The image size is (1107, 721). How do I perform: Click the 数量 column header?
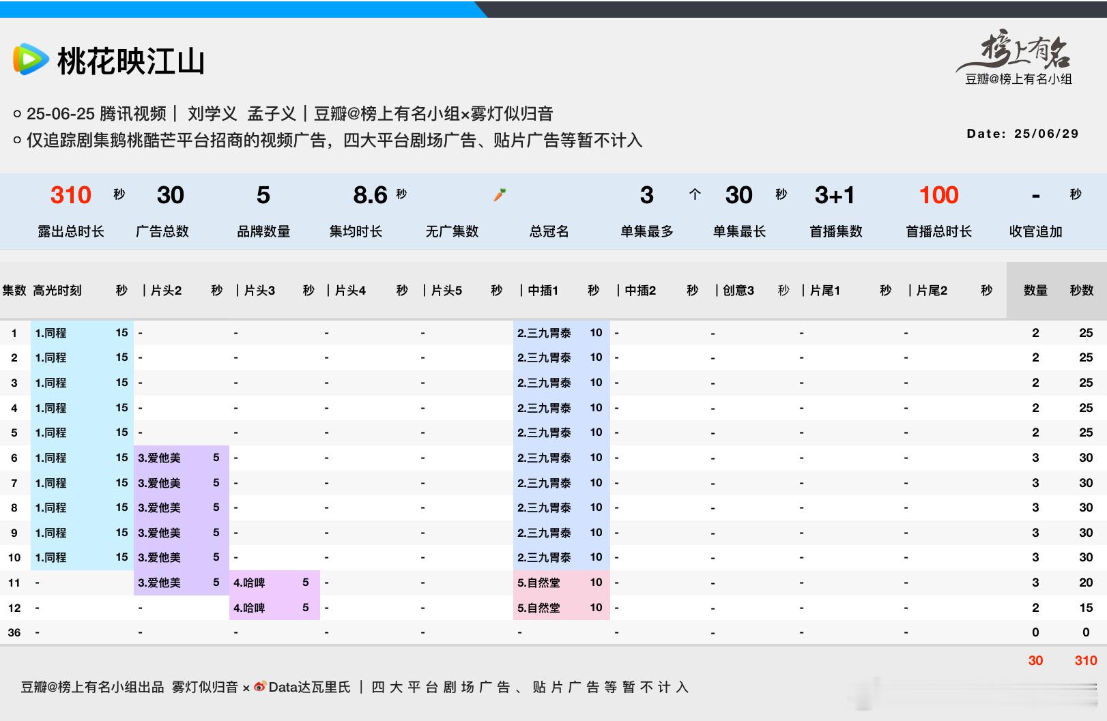(x=1035, y=291)
